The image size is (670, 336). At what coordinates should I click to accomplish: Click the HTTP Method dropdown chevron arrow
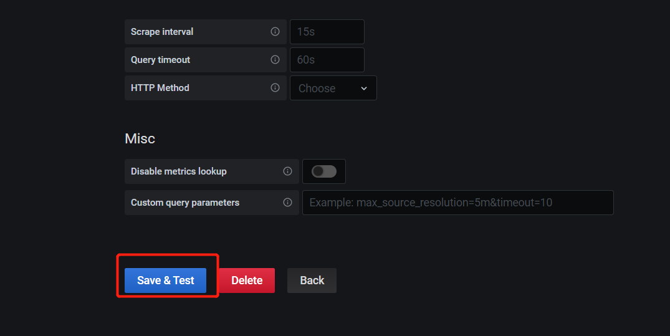tap(364, 89)
